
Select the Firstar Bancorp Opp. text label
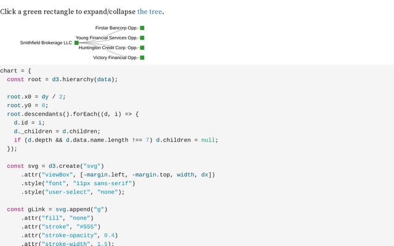(116, 28)
